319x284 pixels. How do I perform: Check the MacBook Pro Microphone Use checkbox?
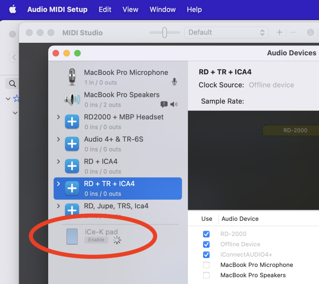pos(206,265)
